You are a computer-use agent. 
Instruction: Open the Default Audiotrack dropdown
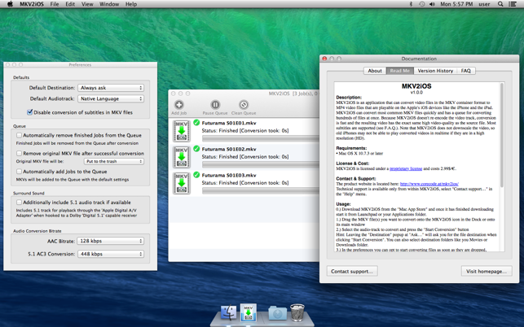[x=111, y=98]
